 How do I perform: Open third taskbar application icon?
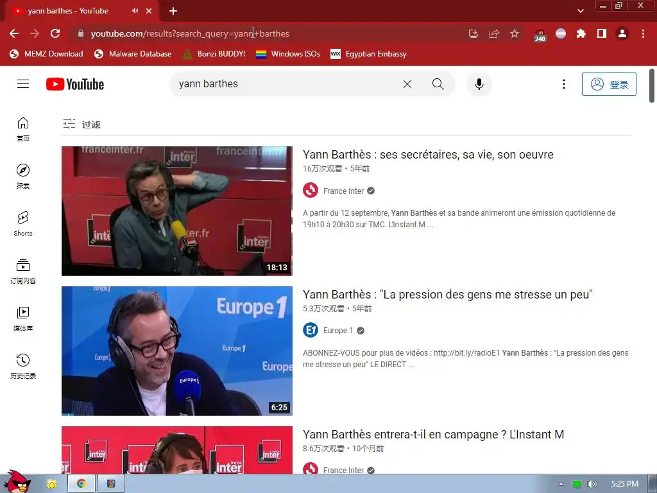[111, 484]
